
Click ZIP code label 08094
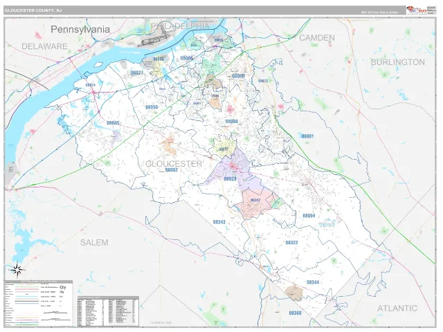click(309, 216)
